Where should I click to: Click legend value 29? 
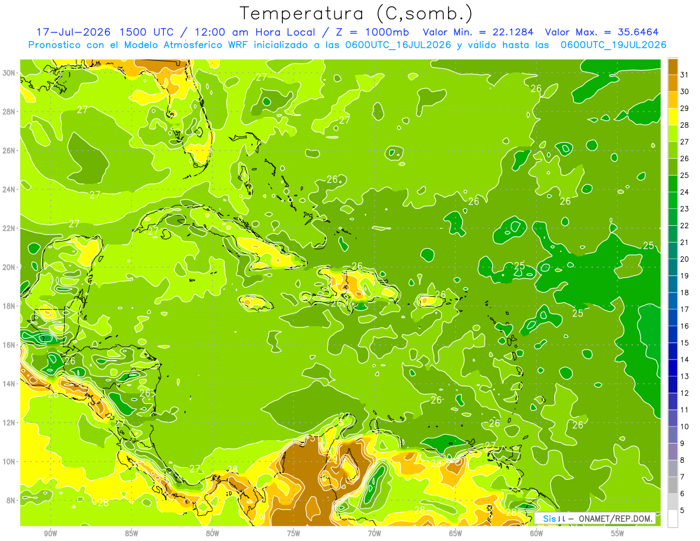tap(685, 108)
